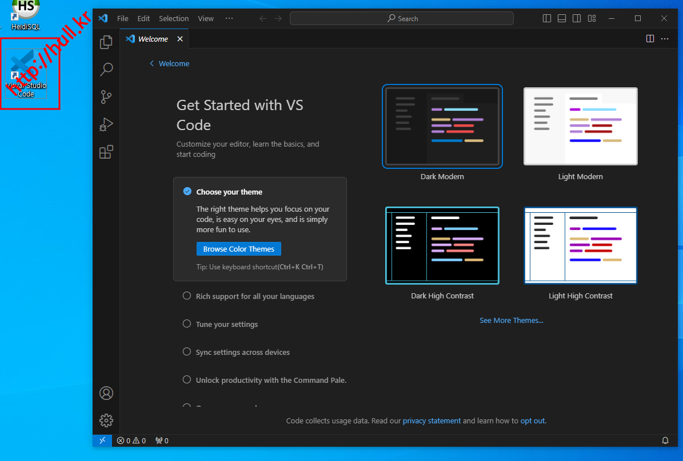Select the 'Tune your settings' step
The image size is (683, 461).
226,324
